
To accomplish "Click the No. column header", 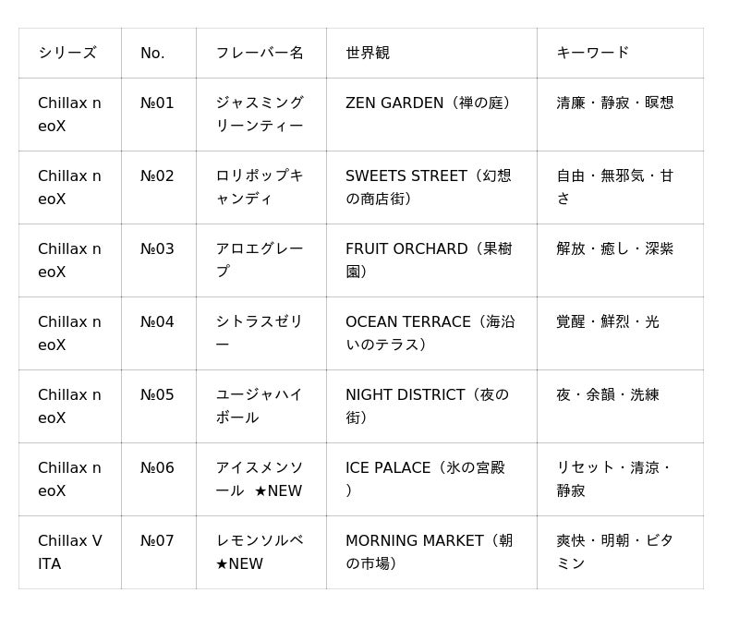I will tap(152, 53).
